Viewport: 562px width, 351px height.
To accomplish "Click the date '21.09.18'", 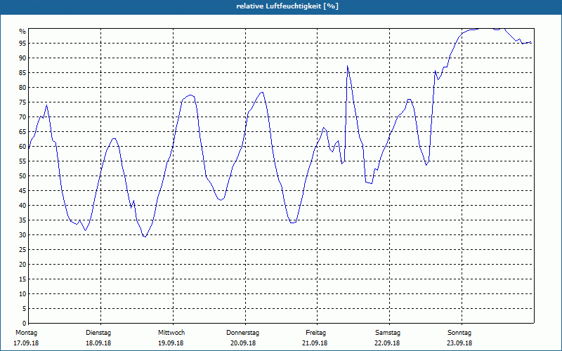I will point(315,343).
